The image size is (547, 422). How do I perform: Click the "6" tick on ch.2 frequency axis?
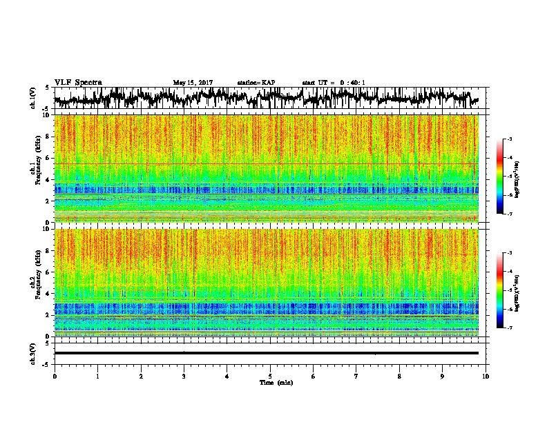[48, 272]
